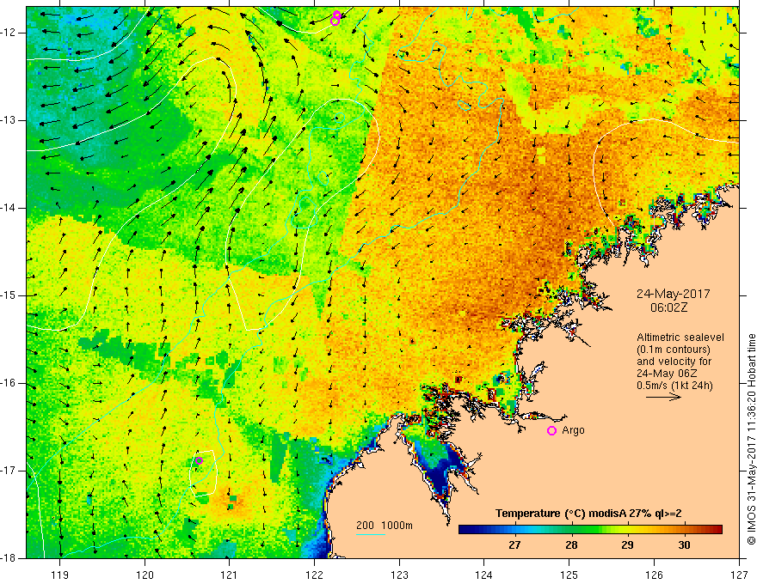
Task: Click the Argo legend circle marker
Action: click(x=551, y=431)
